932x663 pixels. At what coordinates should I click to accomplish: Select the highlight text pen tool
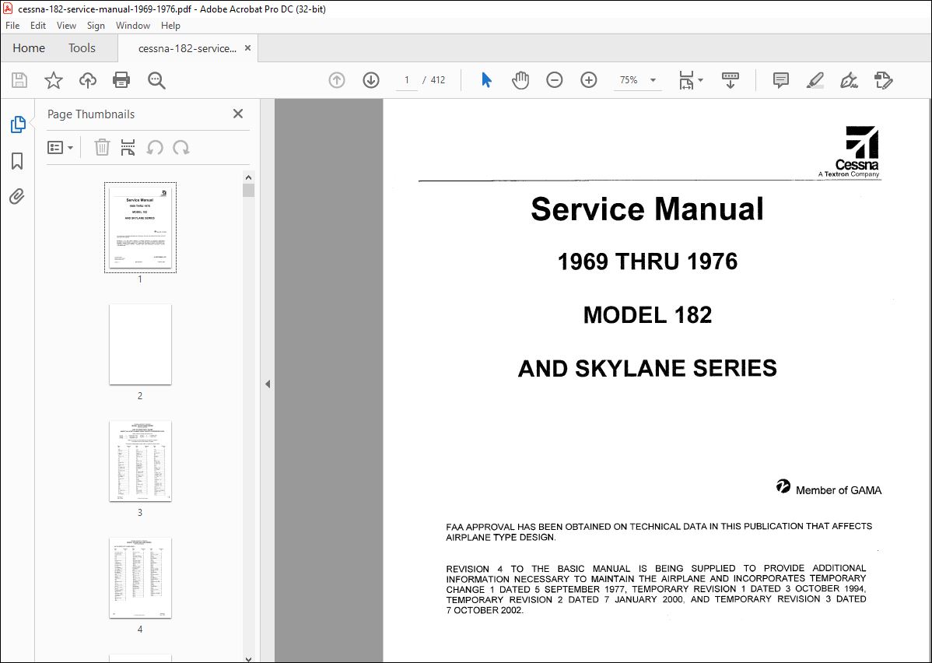tap(815, 80)
